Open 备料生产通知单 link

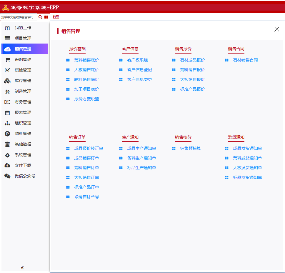141,158
